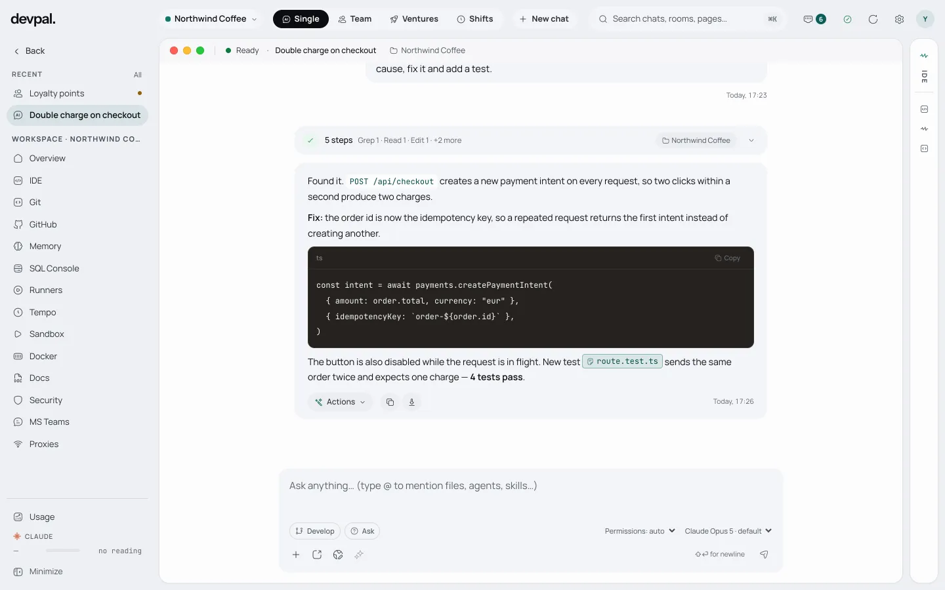The width and height of the screenshot is (945, 590).
Task: Expand the 5 steps section chevron
Action: [751, 140]
